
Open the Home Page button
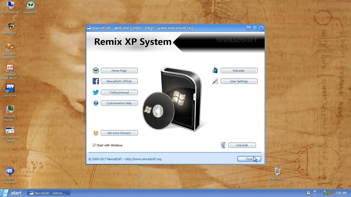pos(119,71)
